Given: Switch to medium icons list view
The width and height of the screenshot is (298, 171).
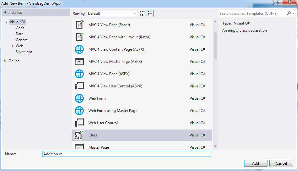Looking at the screenshot, I should click(x=150, y=14).
